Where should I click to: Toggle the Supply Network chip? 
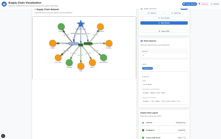coord(189,4)
